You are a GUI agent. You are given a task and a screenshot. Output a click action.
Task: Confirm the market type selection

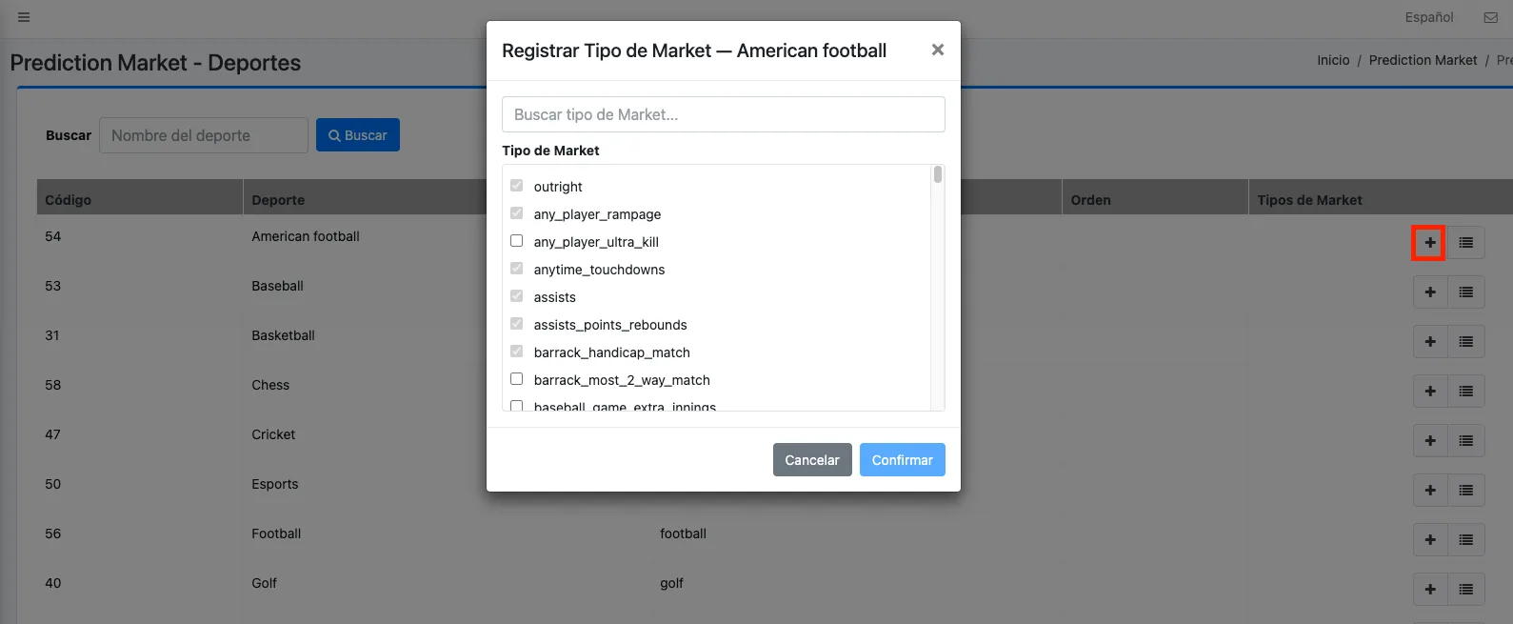click(903, 459)
